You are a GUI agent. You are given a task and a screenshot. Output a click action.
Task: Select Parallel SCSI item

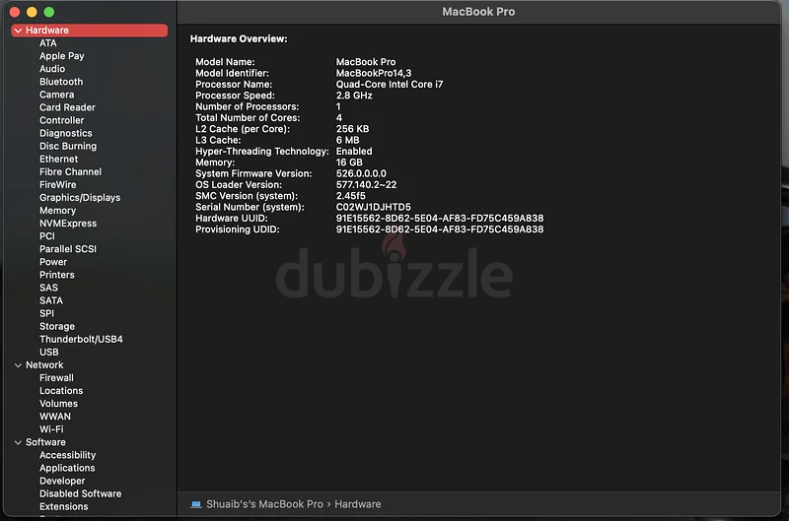pos(68,249)
